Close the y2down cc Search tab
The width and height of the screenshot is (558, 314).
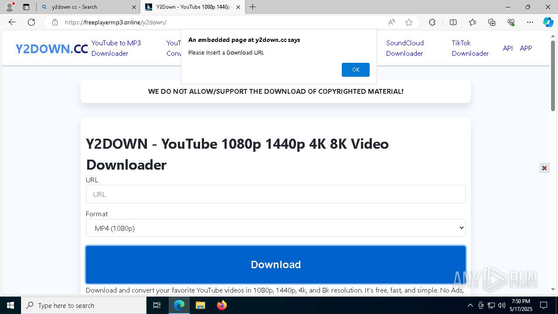(134, 7)
